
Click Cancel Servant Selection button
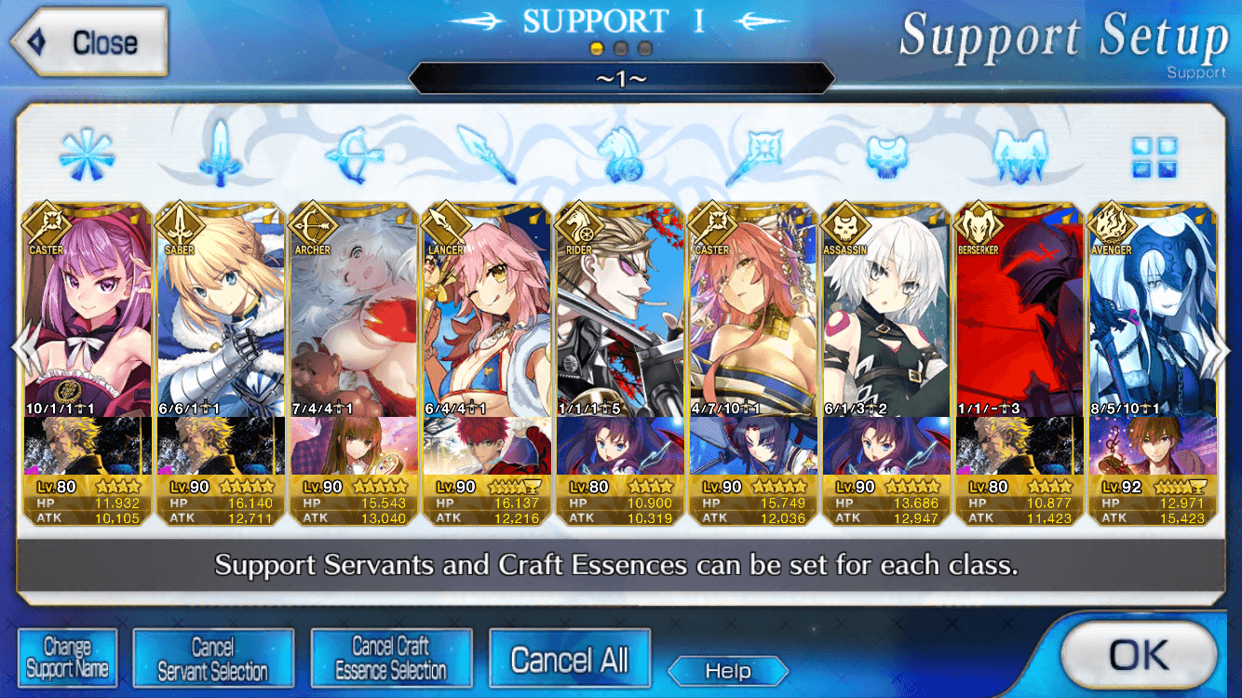point(213,658)
